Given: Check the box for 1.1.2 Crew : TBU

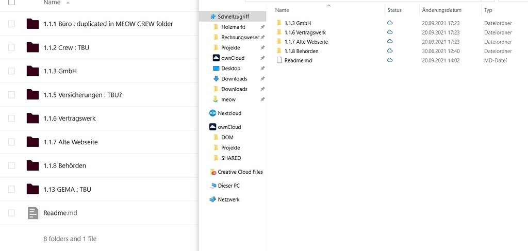Looking at the screenshot, I should pyautogui.click(x=12, y=47).
